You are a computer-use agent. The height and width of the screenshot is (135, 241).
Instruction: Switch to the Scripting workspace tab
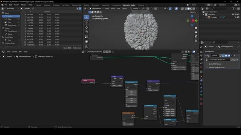pyautogui.click(x=141, y=5)
